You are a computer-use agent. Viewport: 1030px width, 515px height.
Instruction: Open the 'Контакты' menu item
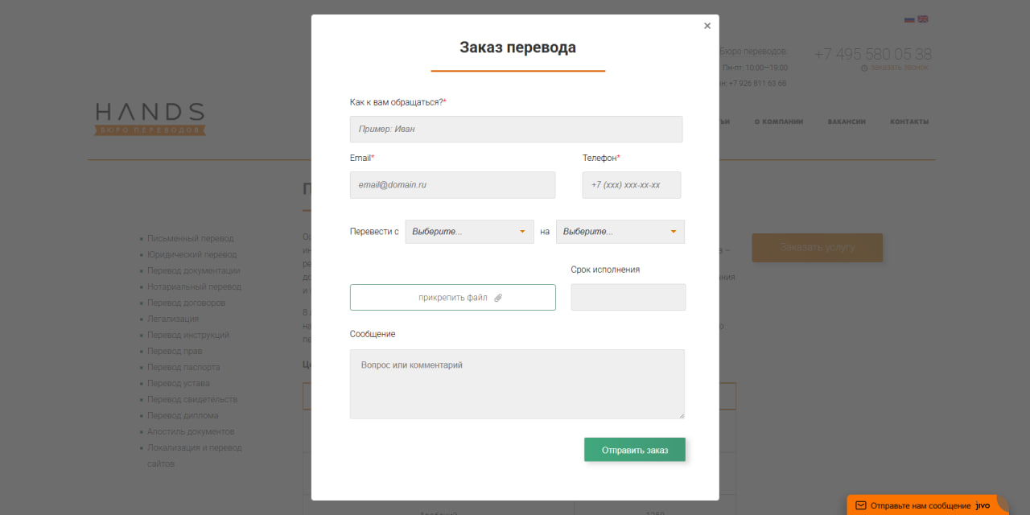pos(909,122)
